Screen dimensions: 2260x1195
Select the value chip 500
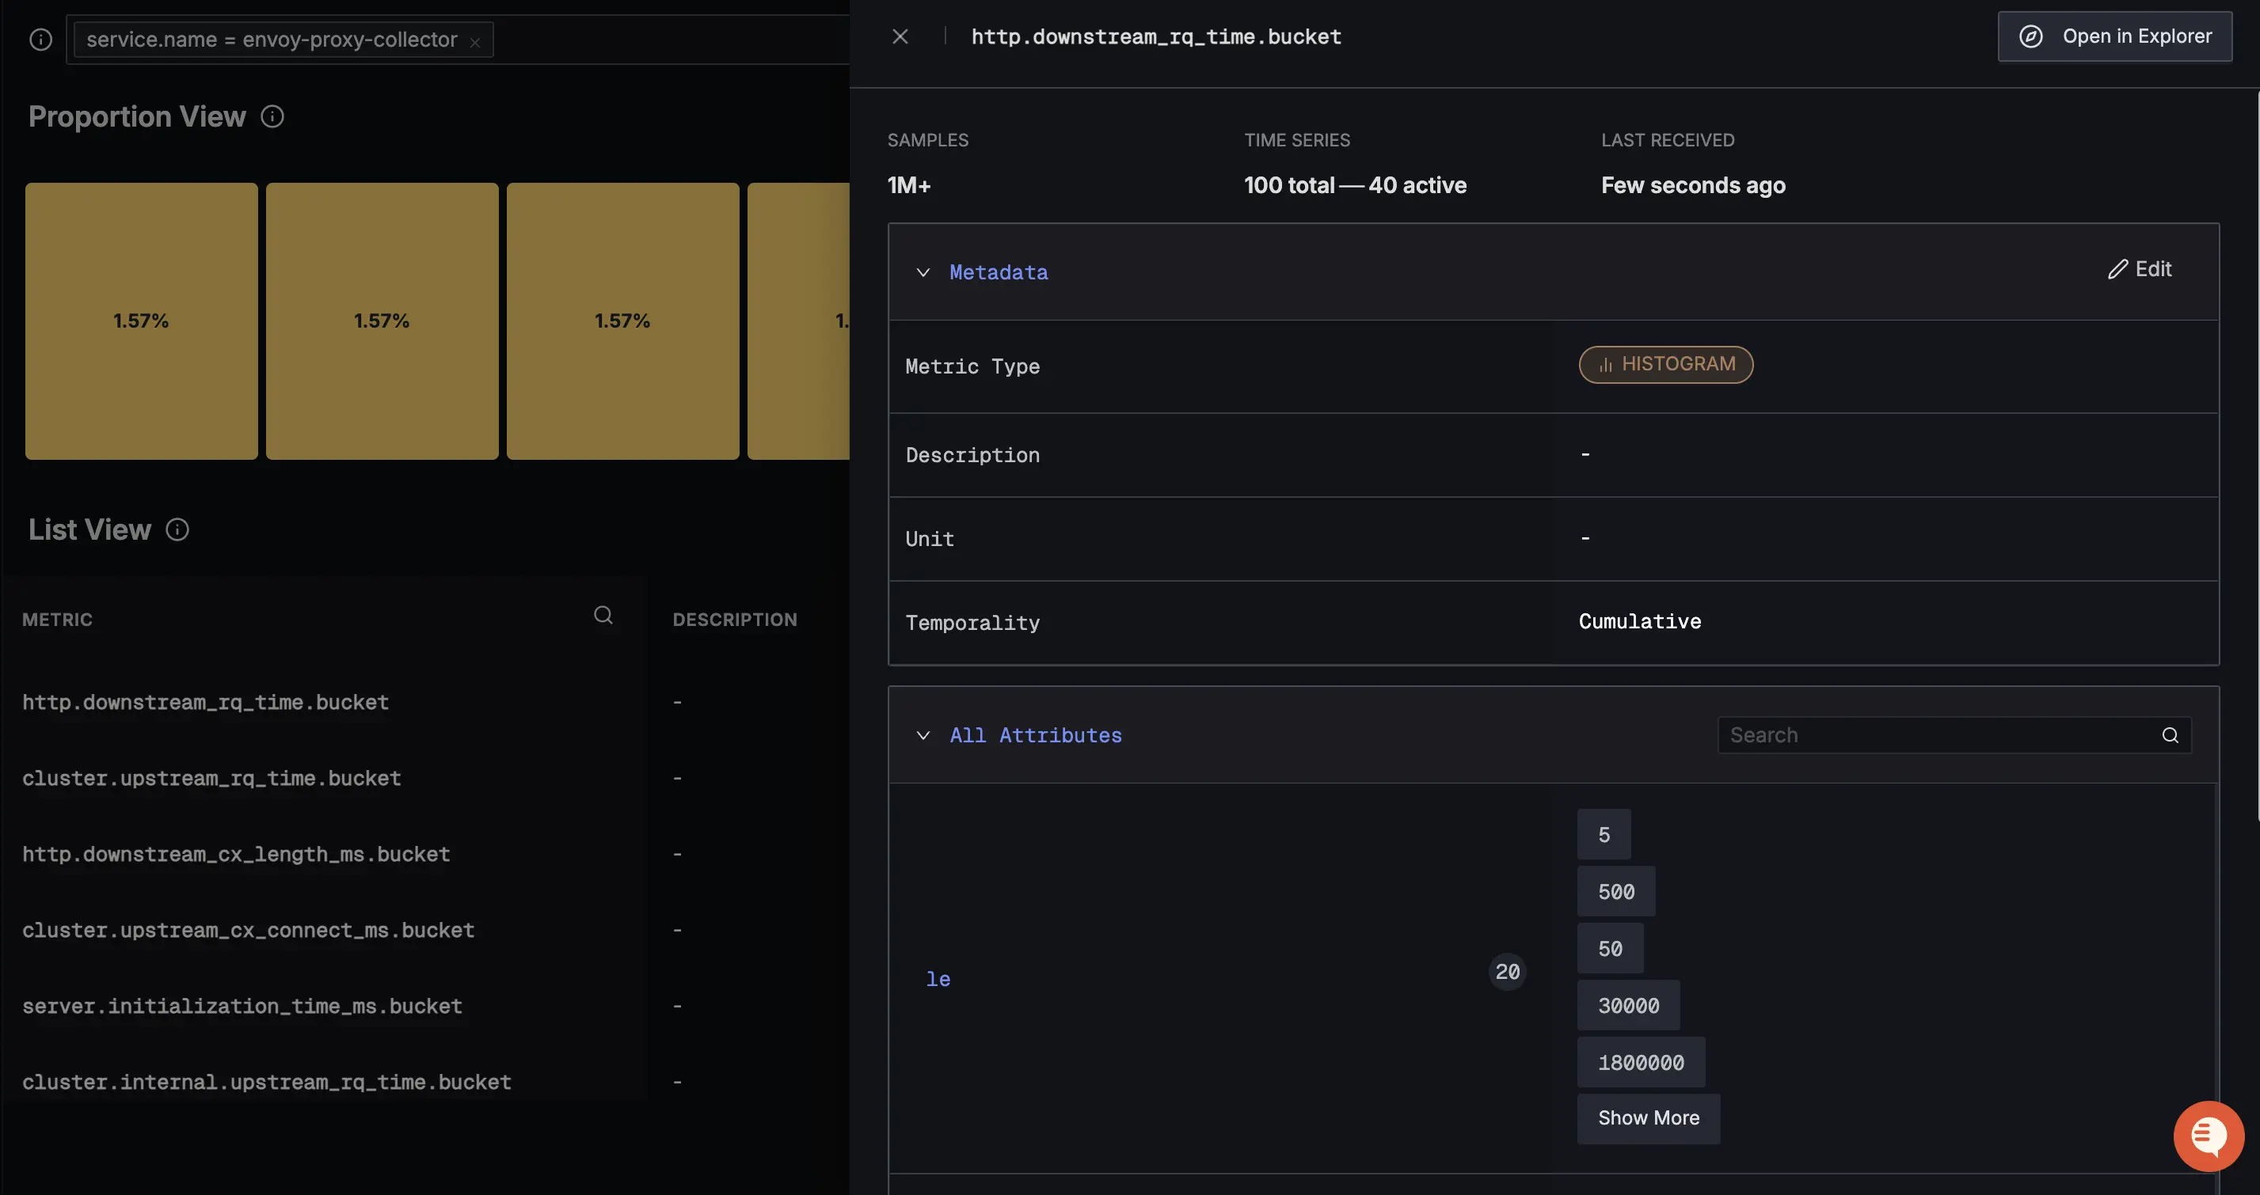(1615, 891)
